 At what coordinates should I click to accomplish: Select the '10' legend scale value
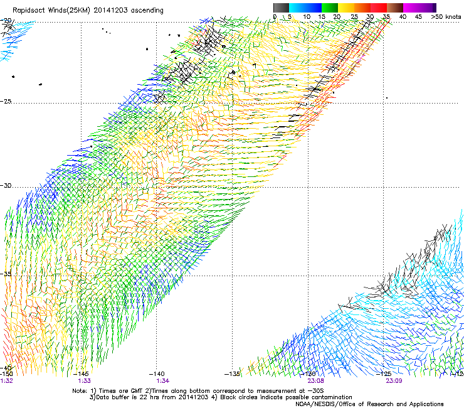(307, 16)
